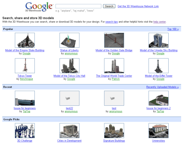View frenchrogue author profile link
Screen dimensions: 184x145
[26, 79]
